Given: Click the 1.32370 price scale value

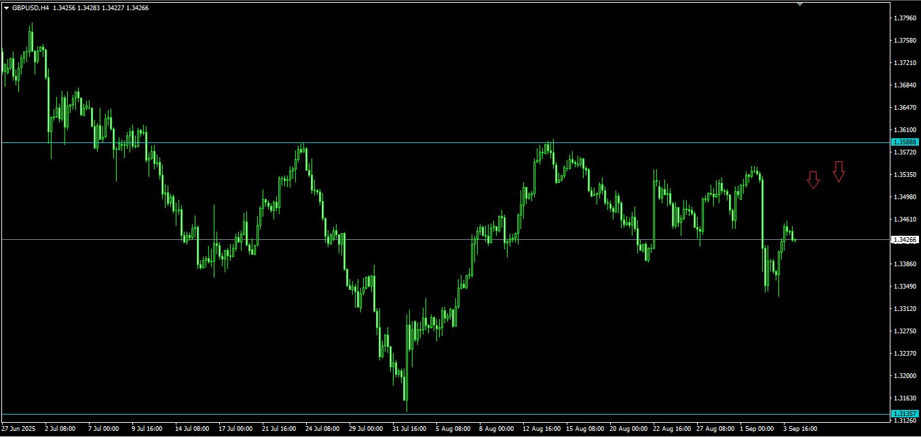Looking at the screenshot, I should (907, 354).
